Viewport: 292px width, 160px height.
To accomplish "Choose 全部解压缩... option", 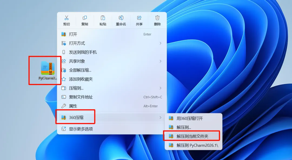I will click(x=112, y=70).
